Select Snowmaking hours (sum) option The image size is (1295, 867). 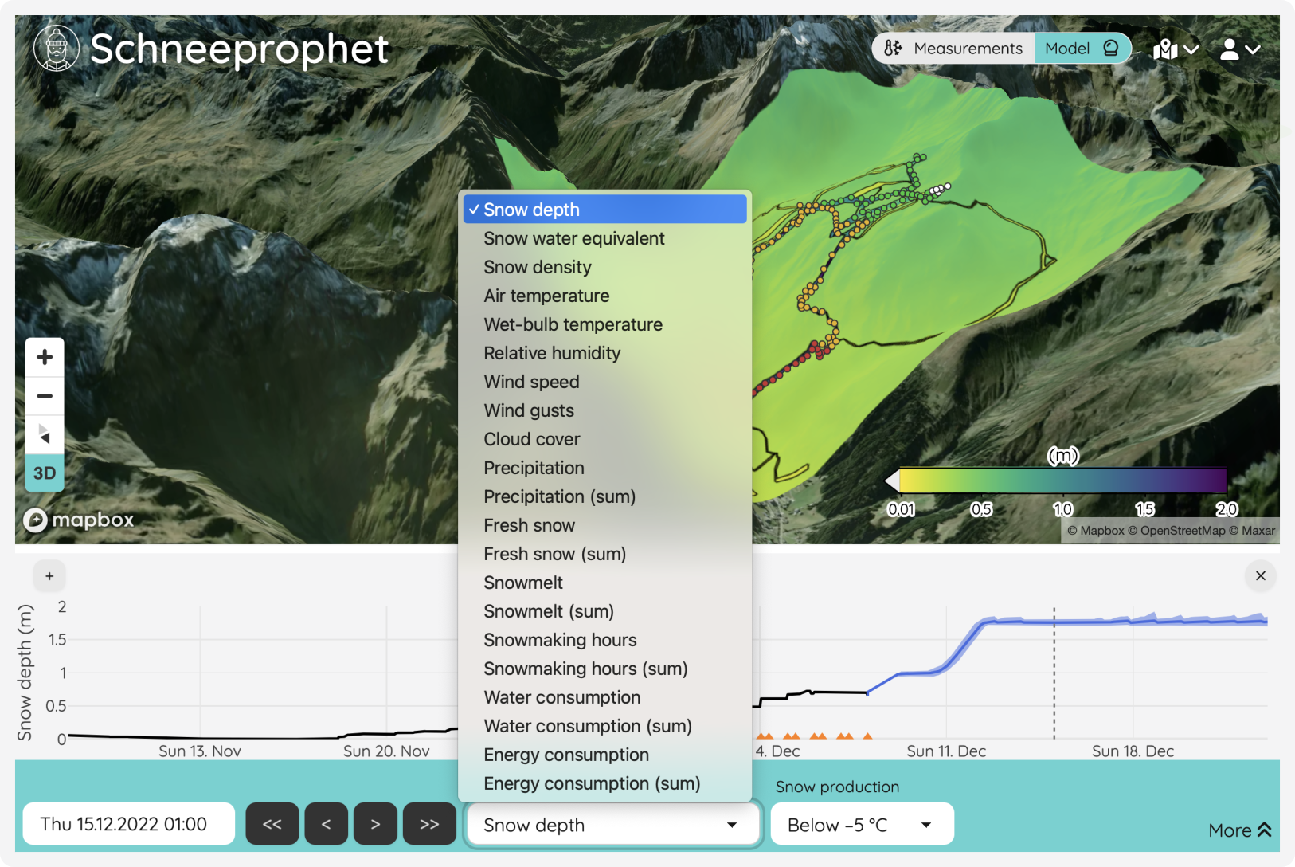605,669
